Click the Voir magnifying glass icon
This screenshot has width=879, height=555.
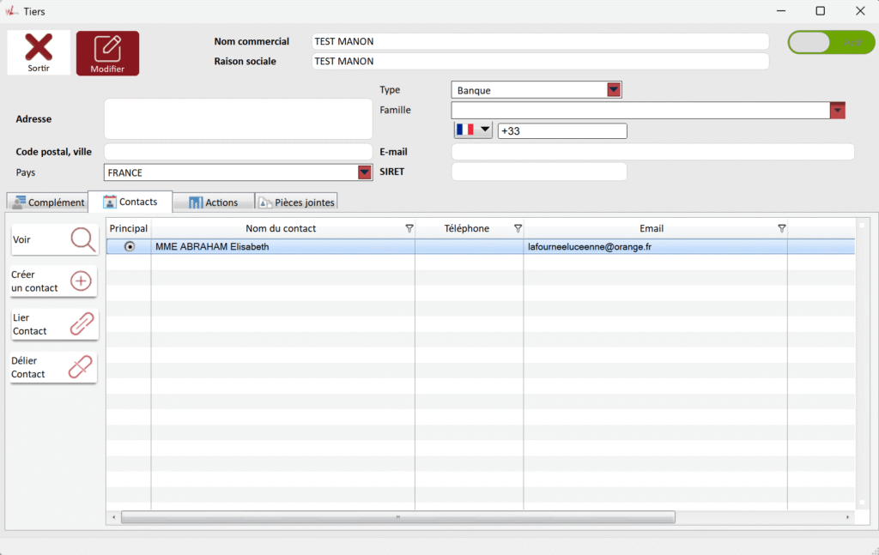point(82,239)
